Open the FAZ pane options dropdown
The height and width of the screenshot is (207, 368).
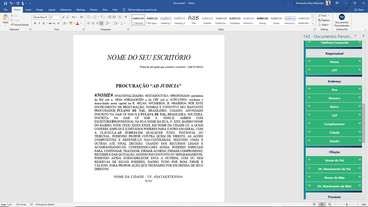coord(355,36)
